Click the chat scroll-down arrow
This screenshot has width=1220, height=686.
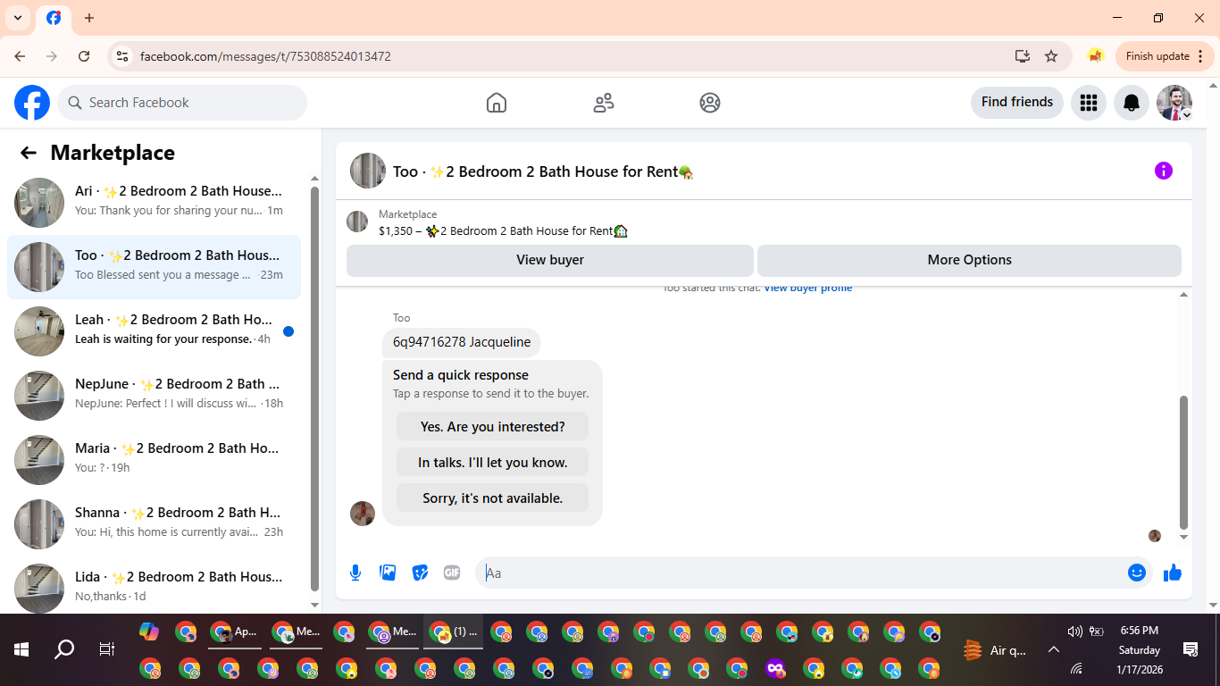(1184, 538)
